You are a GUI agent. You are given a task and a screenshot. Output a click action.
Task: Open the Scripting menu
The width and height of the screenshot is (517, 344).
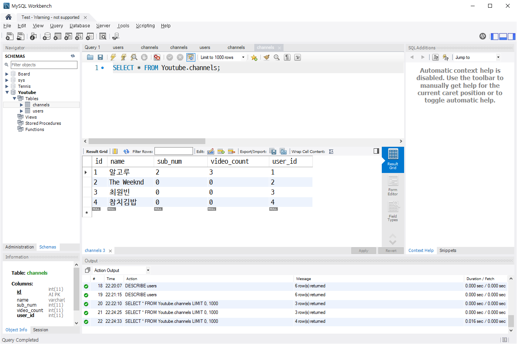point(145,26)
